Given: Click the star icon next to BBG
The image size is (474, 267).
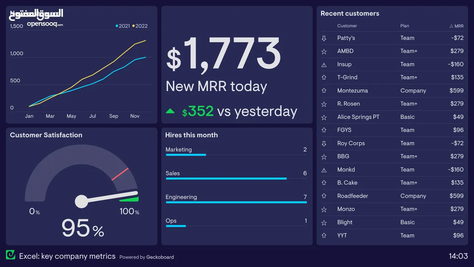Looking at the screenshot, I should click(324, 157).
